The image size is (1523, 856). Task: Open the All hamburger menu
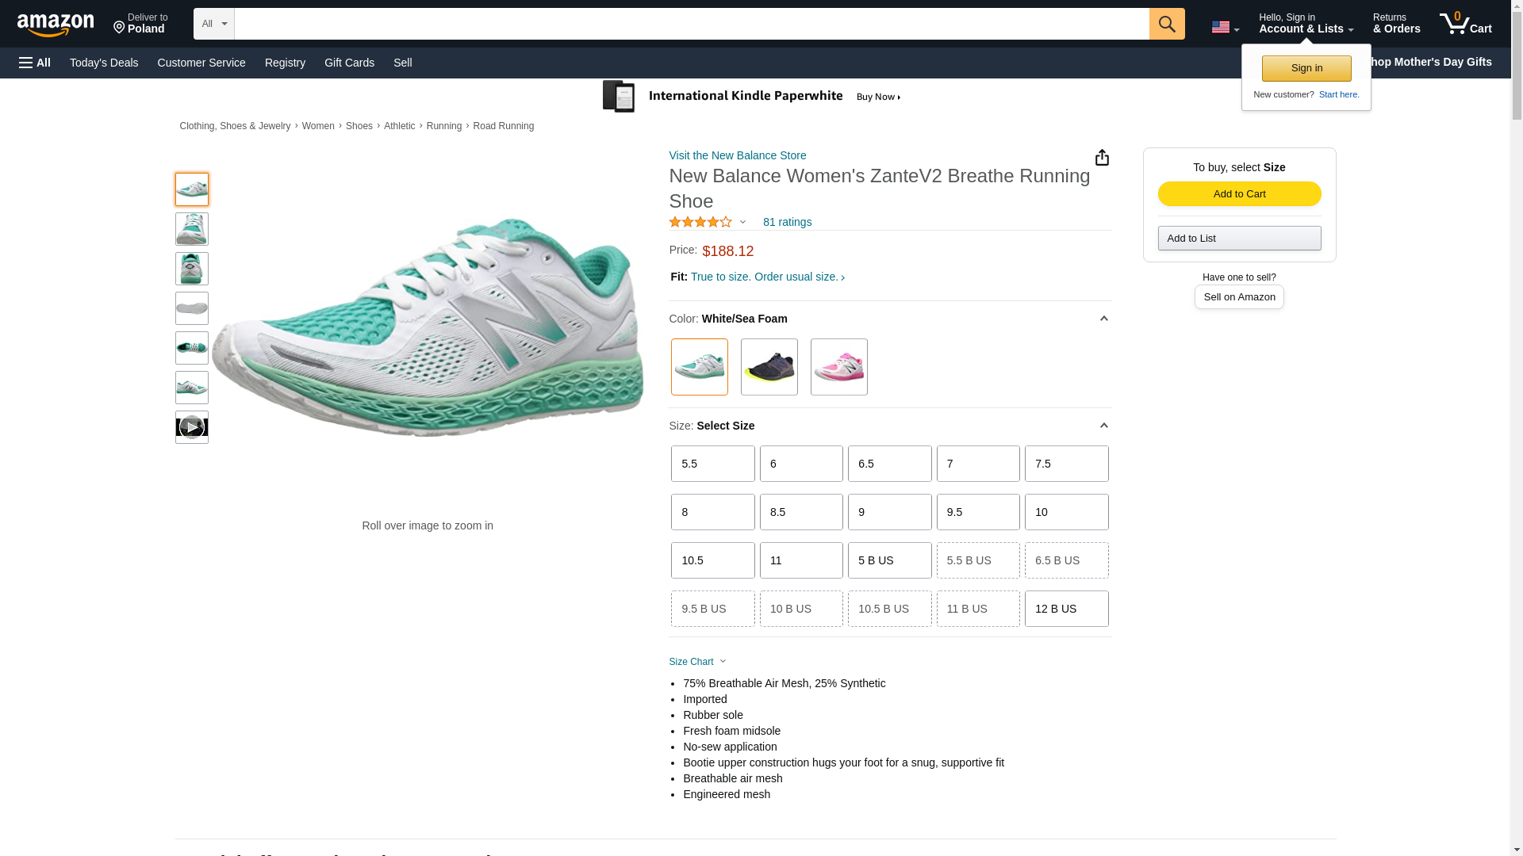coord(35,63)
